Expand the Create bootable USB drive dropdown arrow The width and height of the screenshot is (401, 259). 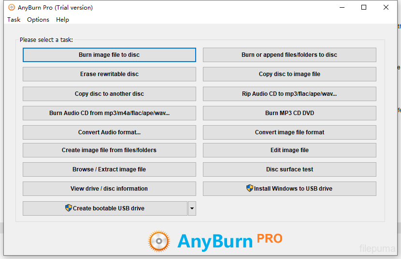point(192,208)
